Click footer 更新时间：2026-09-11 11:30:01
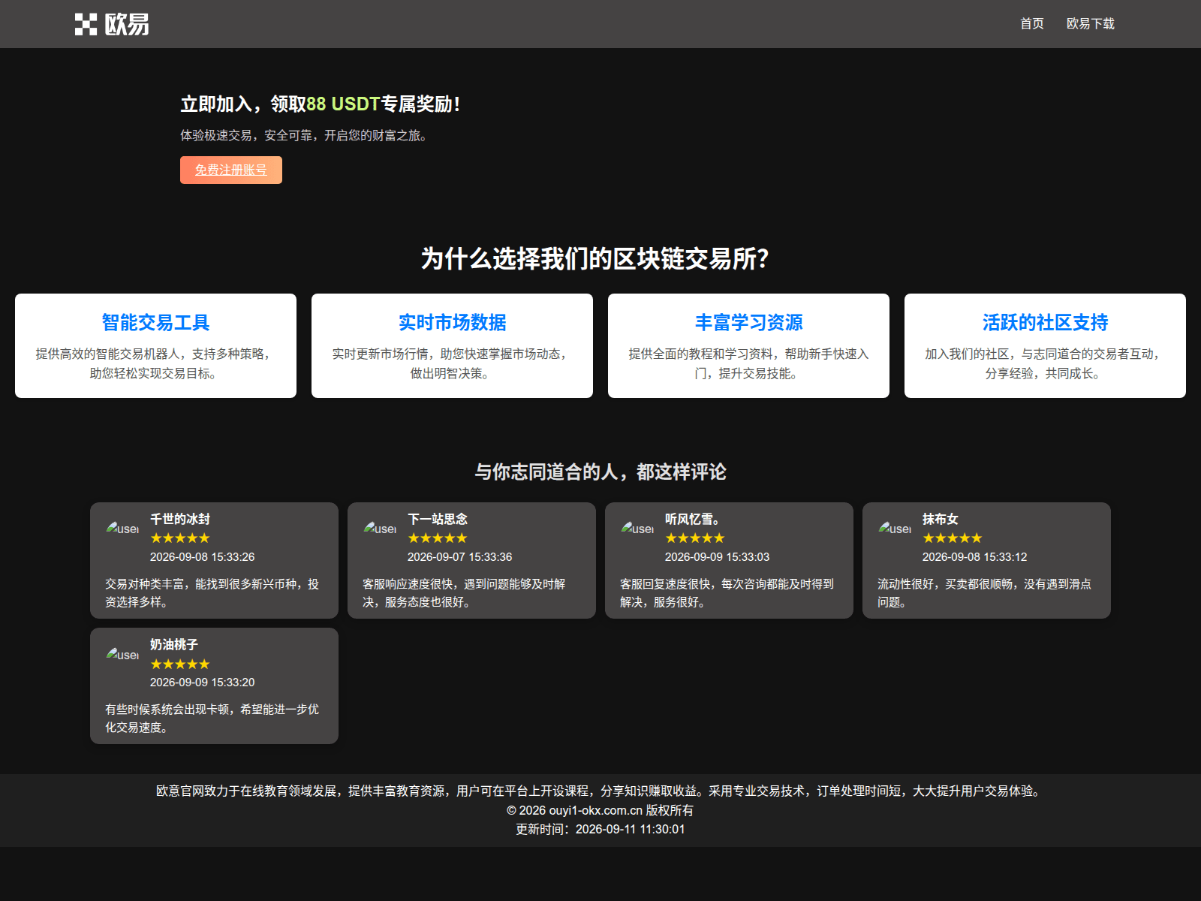The width and height of the screenshot is (1201, 901). pos(600,829)
